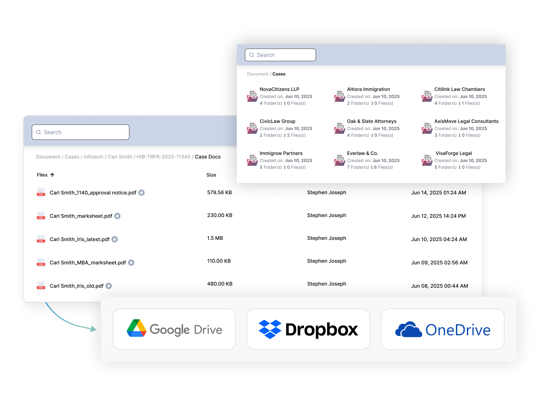Click PDF icon for Carl Smith_Iris_old.pdf
Screen dimensions: 540x406
point(41,286)
